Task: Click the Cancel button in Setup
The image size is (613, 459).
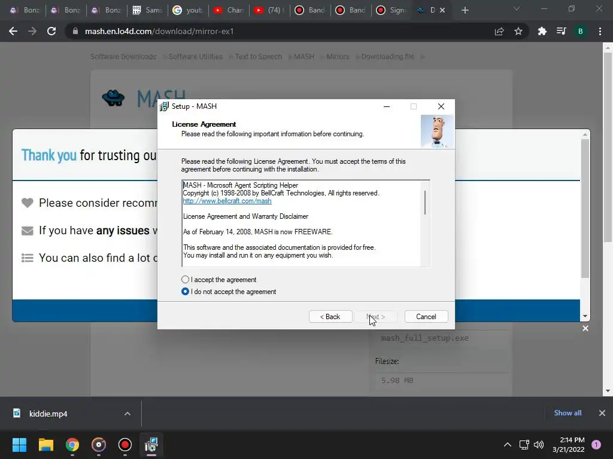Action: click(426, 317)
